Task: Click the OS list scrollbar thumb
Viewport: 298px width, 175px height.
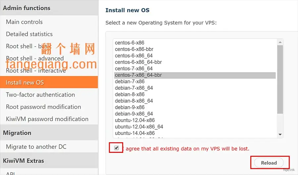Action: [280, 79]
